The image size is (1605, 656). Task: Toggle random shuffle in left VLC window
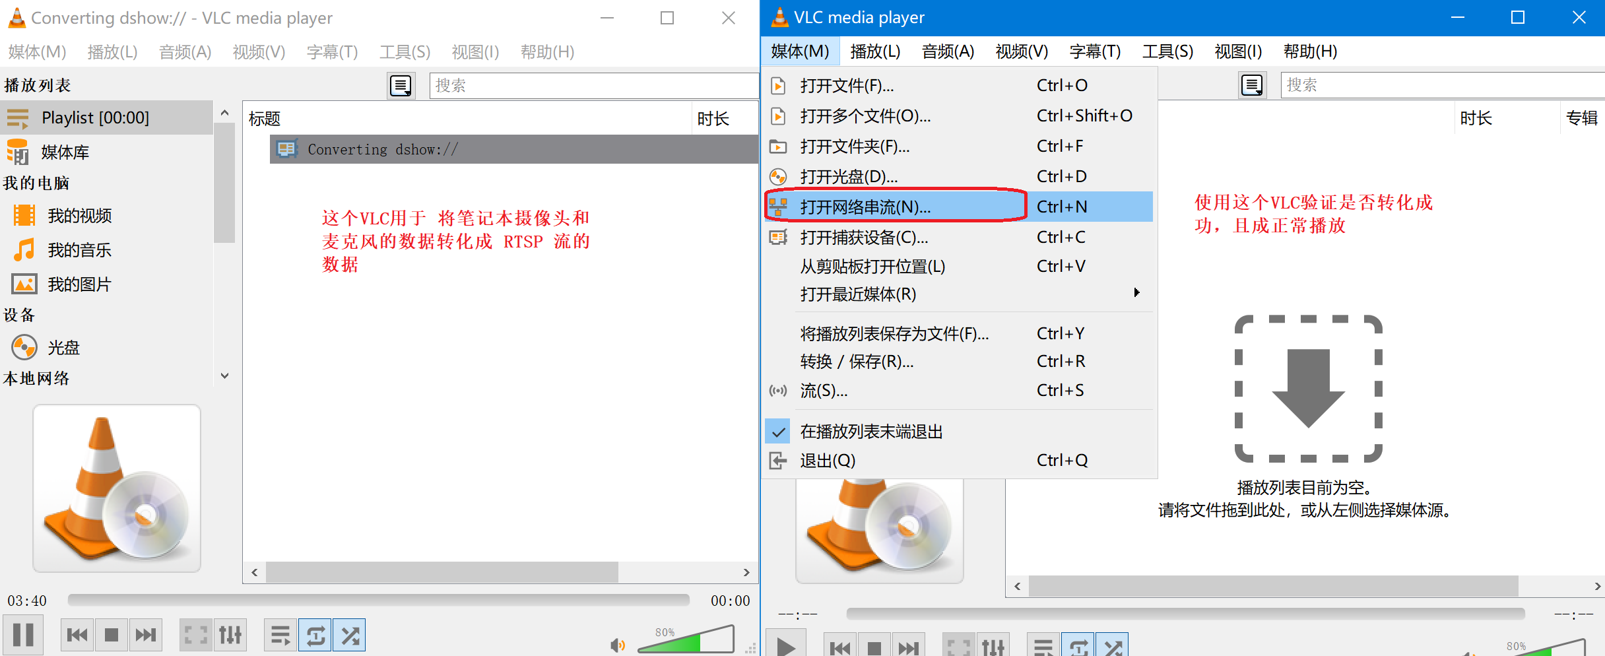tap(350, 635)
